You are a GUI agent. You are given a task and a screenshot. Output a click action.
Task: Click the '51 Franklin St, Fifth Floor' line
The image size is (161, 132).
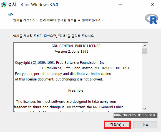coord(84,68)
